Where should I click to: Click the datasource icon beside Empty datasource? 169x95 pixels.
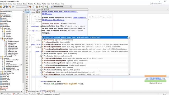coord(52,7)
